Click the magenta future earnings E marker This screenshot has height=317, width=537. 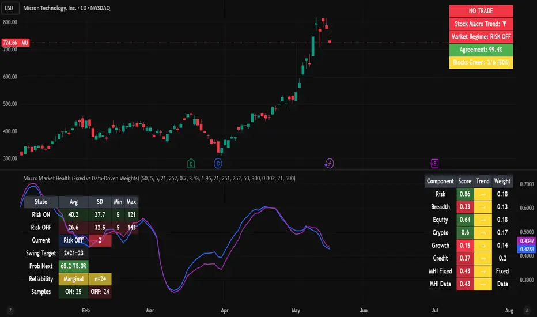pos(434,164)
